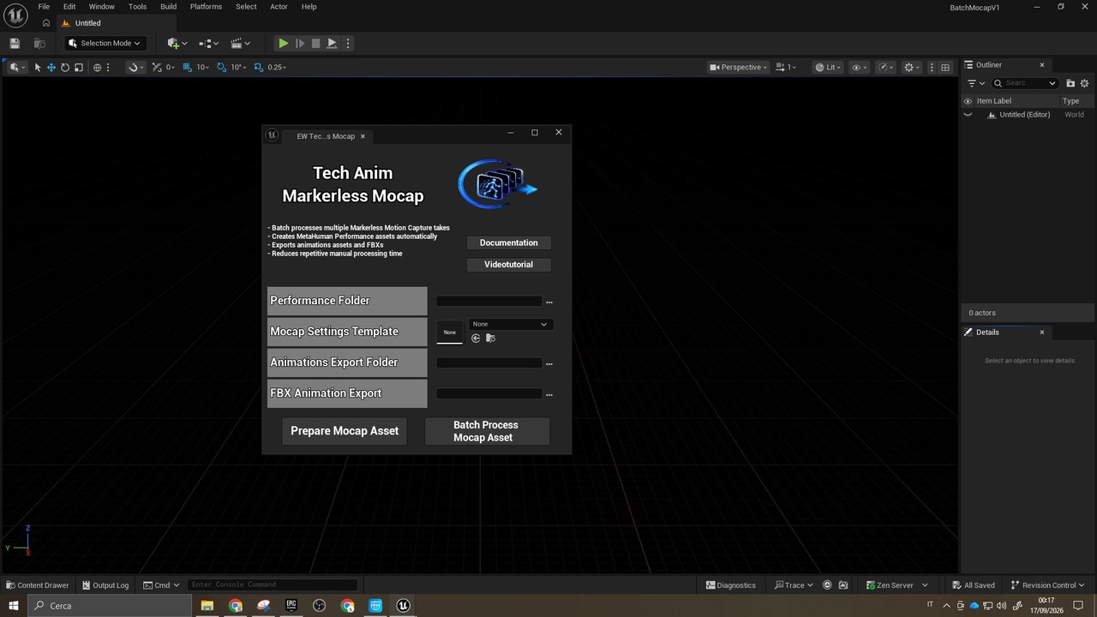Open the Output Log
The image size is (1097, 617).
click(105, 585)
